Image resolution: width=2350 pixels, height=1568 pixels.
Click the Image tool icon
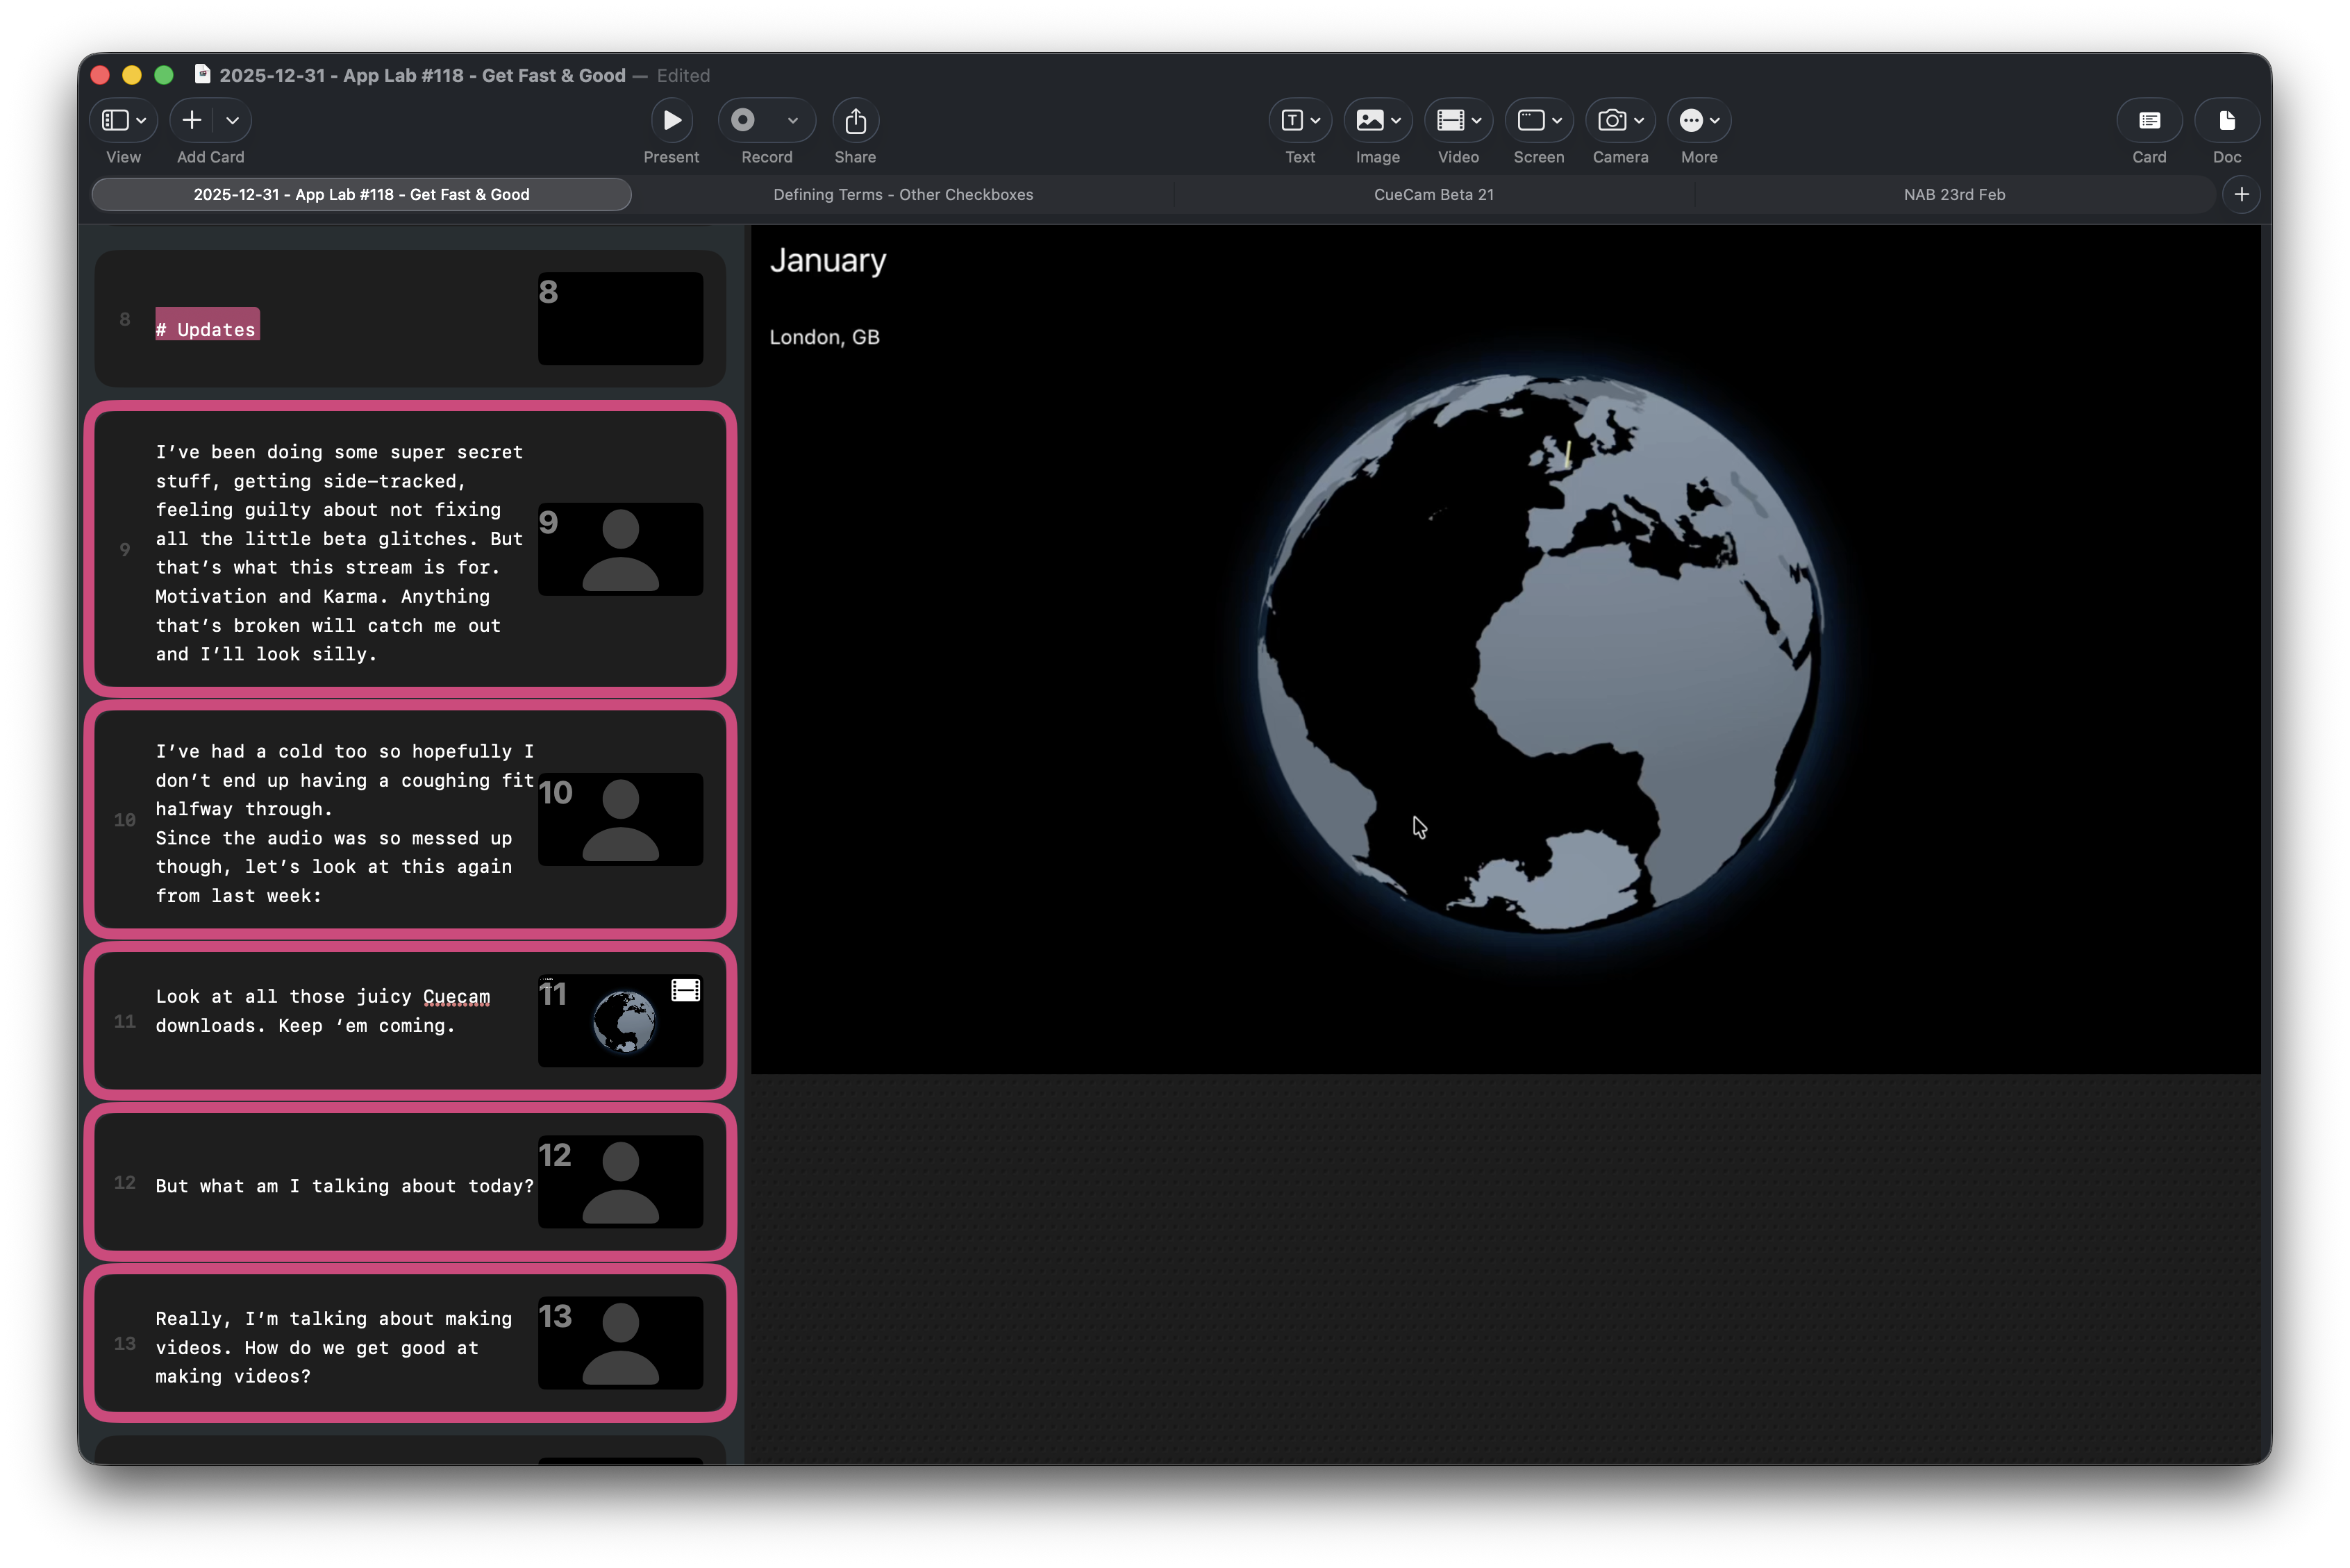[1369, 120]
